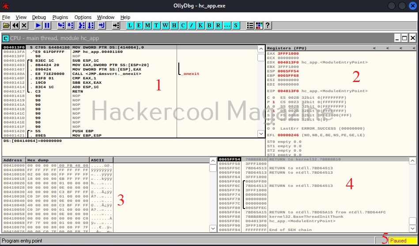Image resolution: width=419 pixels, height=246 pixels.
Task: Open Windows list with W button
Action: [165, 26]
